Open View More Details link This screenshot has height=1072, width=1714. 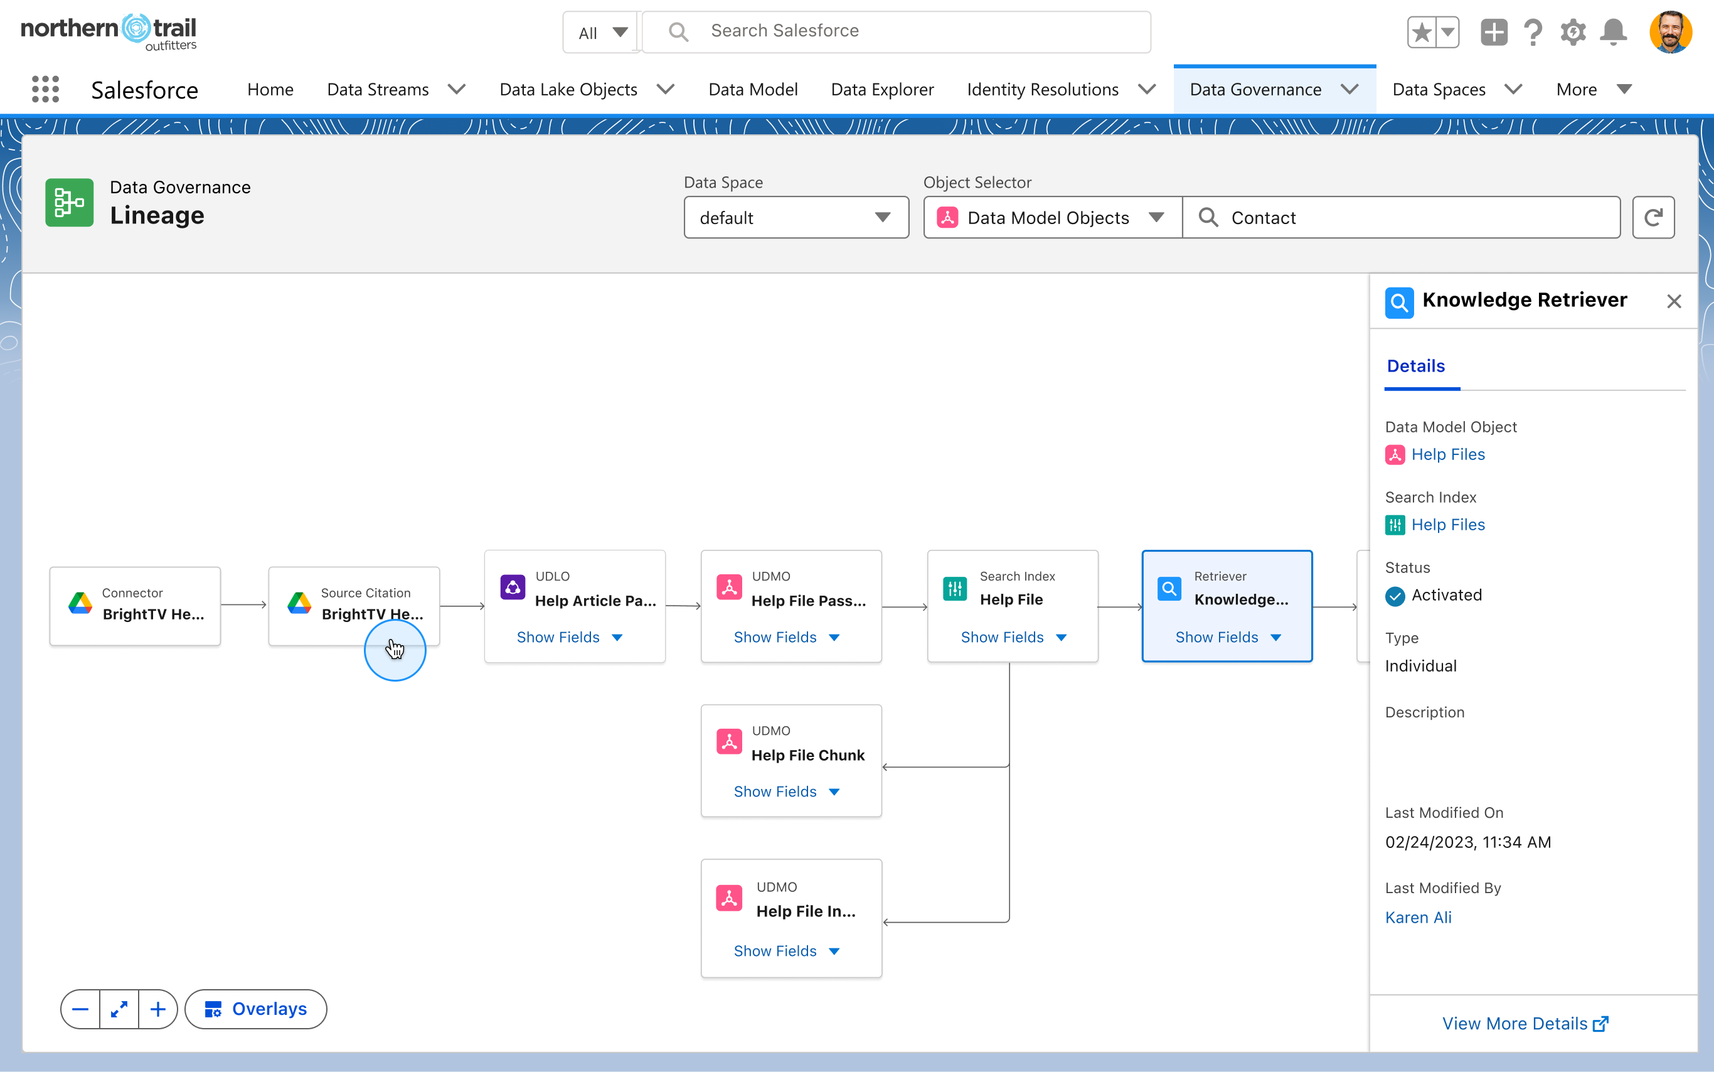pos(1525,1024)
